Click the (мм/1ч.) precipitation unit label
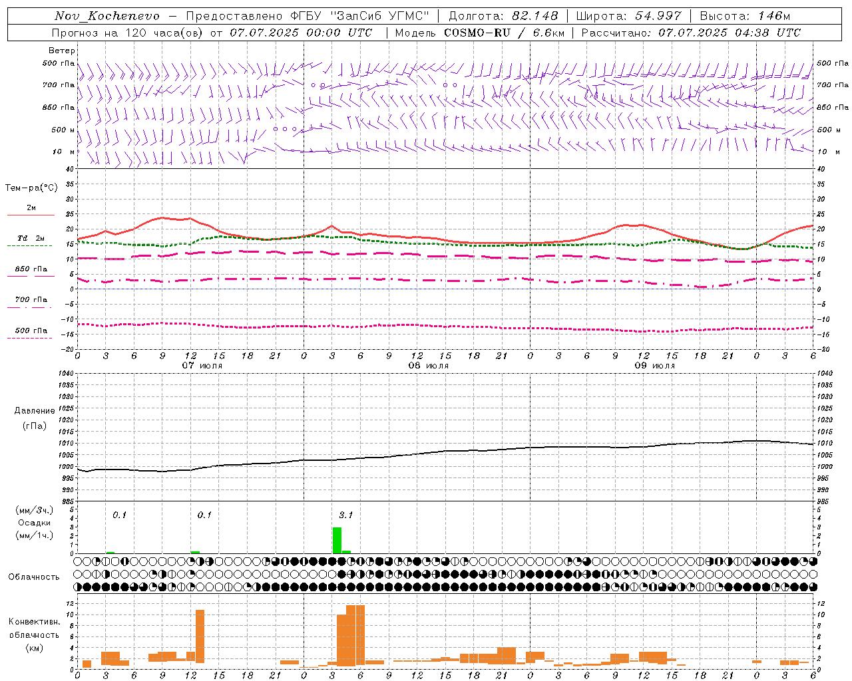 click(x=35, y=535)
